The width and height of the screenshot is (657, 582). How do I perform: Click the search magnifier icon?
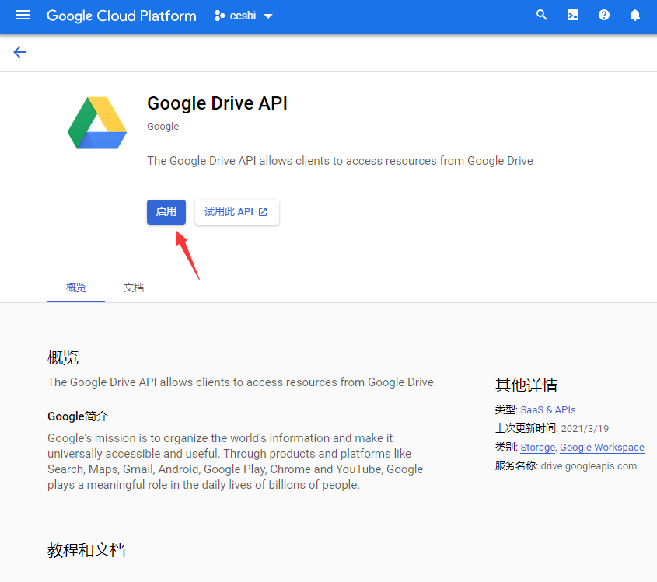click(x=542, y=16)
